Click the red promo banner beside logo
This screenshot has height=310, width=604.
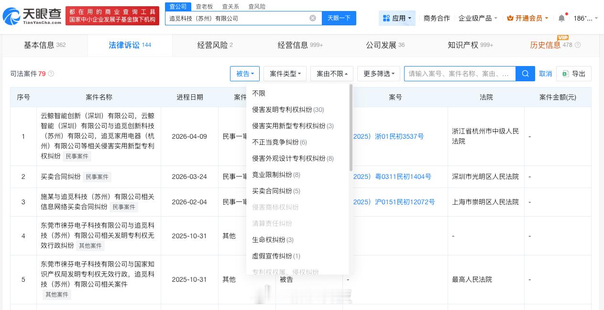pyautogui.click(x=112, y=16)
